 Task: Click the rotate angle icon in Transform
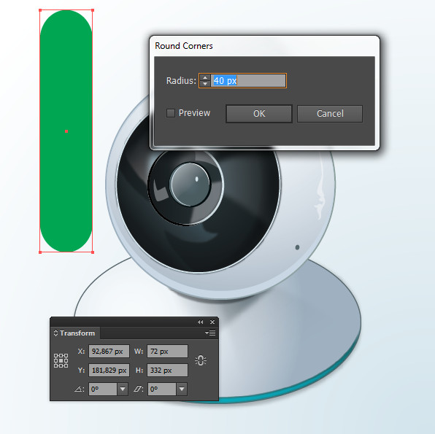tap(79, 389)
